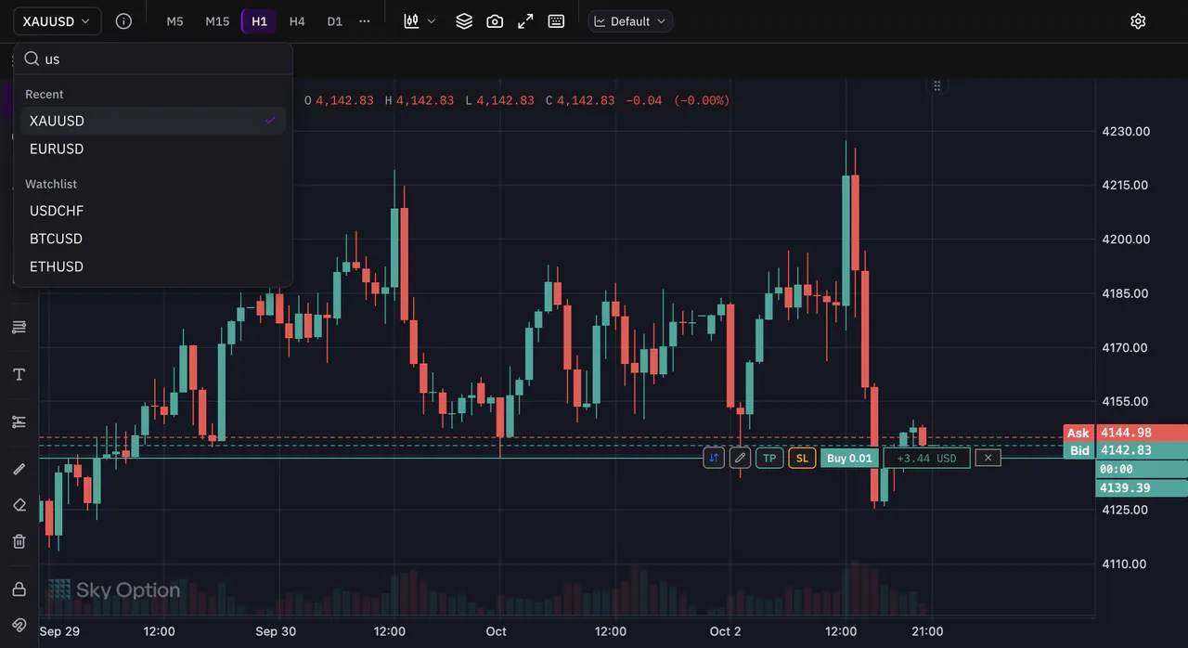Open the keyboard shortcuts icon

[556, 21]
